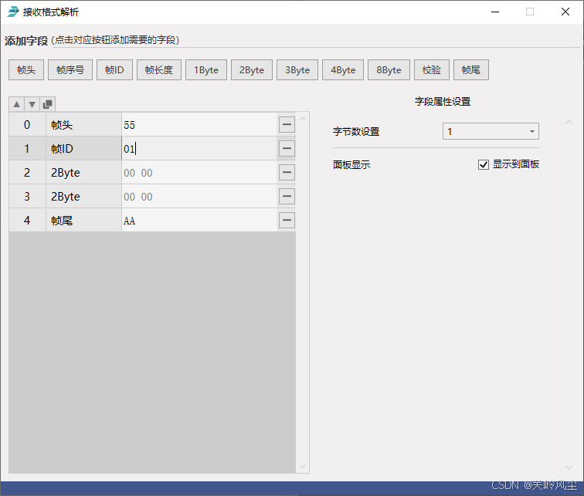Move selected field down with the arrow icon
The width and height of the screenshot is (584, 496).
click(32, 104)
